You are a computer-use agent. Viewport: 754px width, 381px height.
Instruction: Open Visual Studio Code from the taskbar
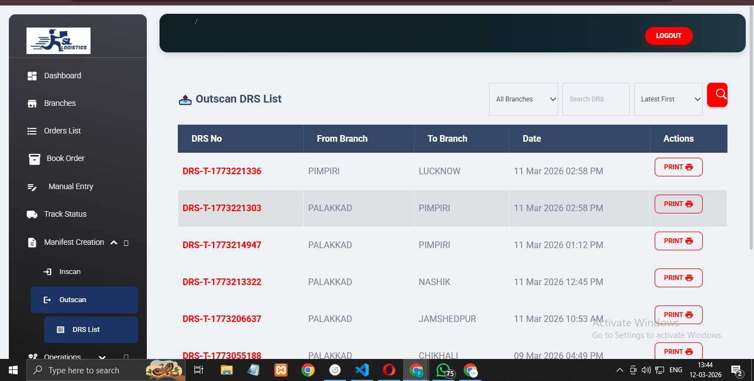click(362, 370)
